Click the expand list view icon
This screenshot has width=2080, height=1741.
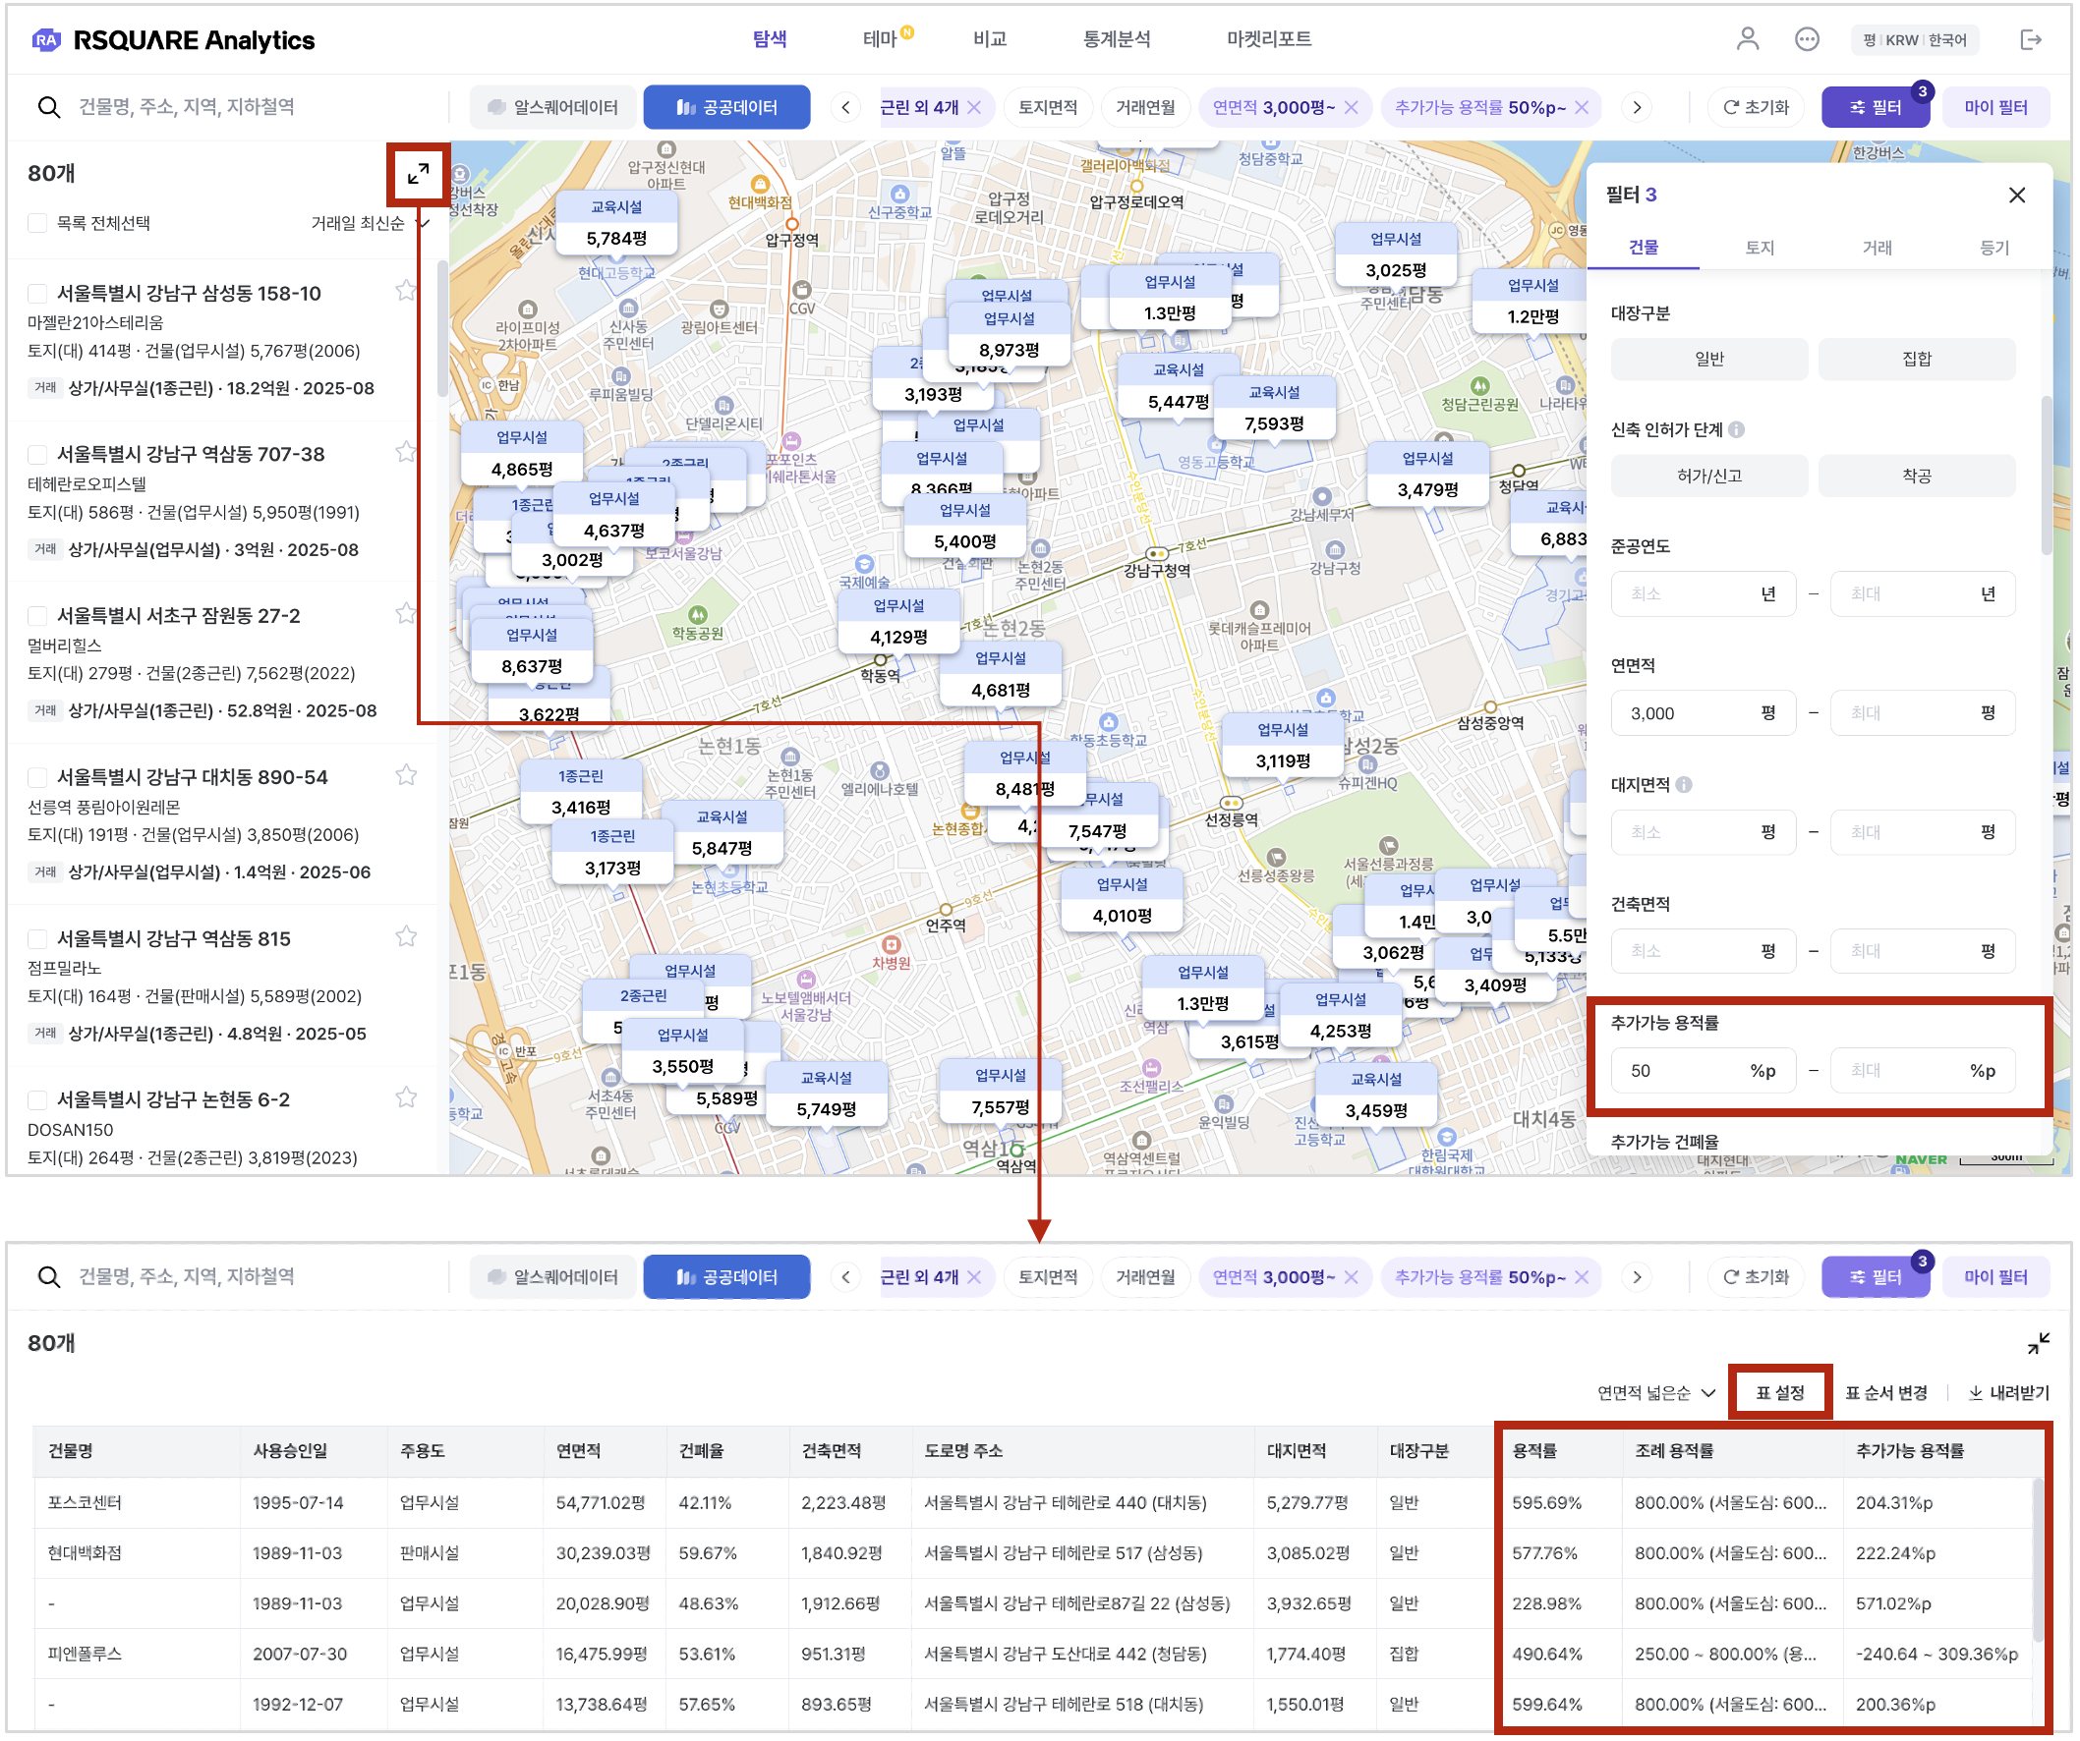click(418, 174)
